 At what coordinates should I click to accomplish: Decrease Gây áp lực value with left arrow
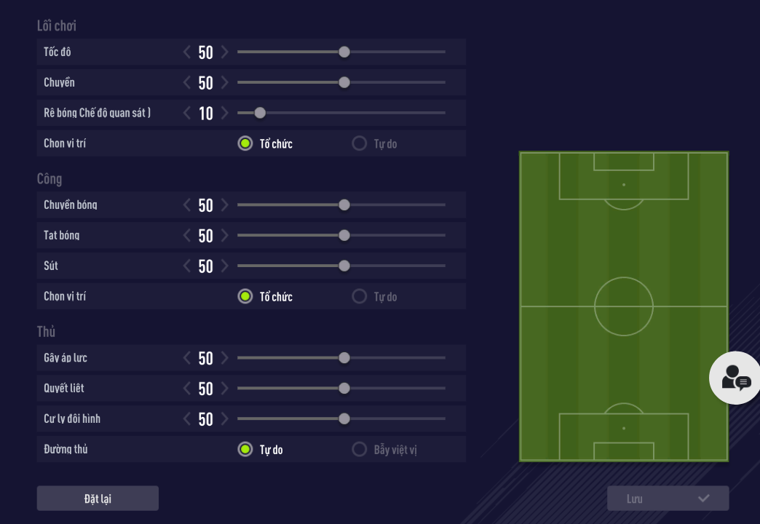pyautogui.click(x=187, y=357)
